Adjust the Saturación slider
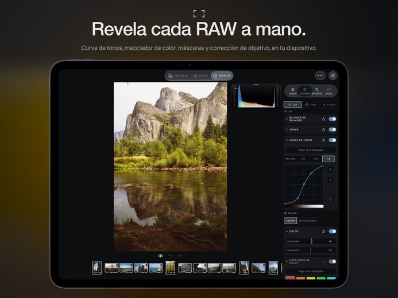 (311, 250)
